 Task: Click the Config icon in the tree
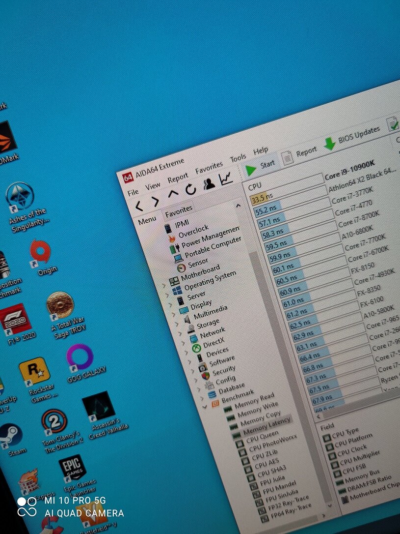[x=209, y=385]
